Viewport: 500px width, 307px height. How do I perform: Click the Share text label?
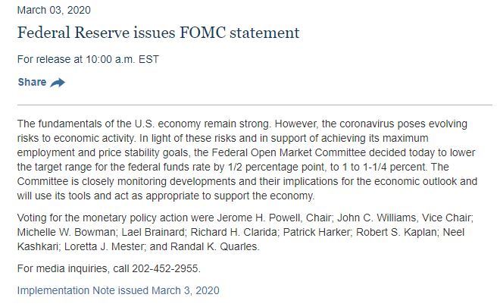(x=32, y=83)
